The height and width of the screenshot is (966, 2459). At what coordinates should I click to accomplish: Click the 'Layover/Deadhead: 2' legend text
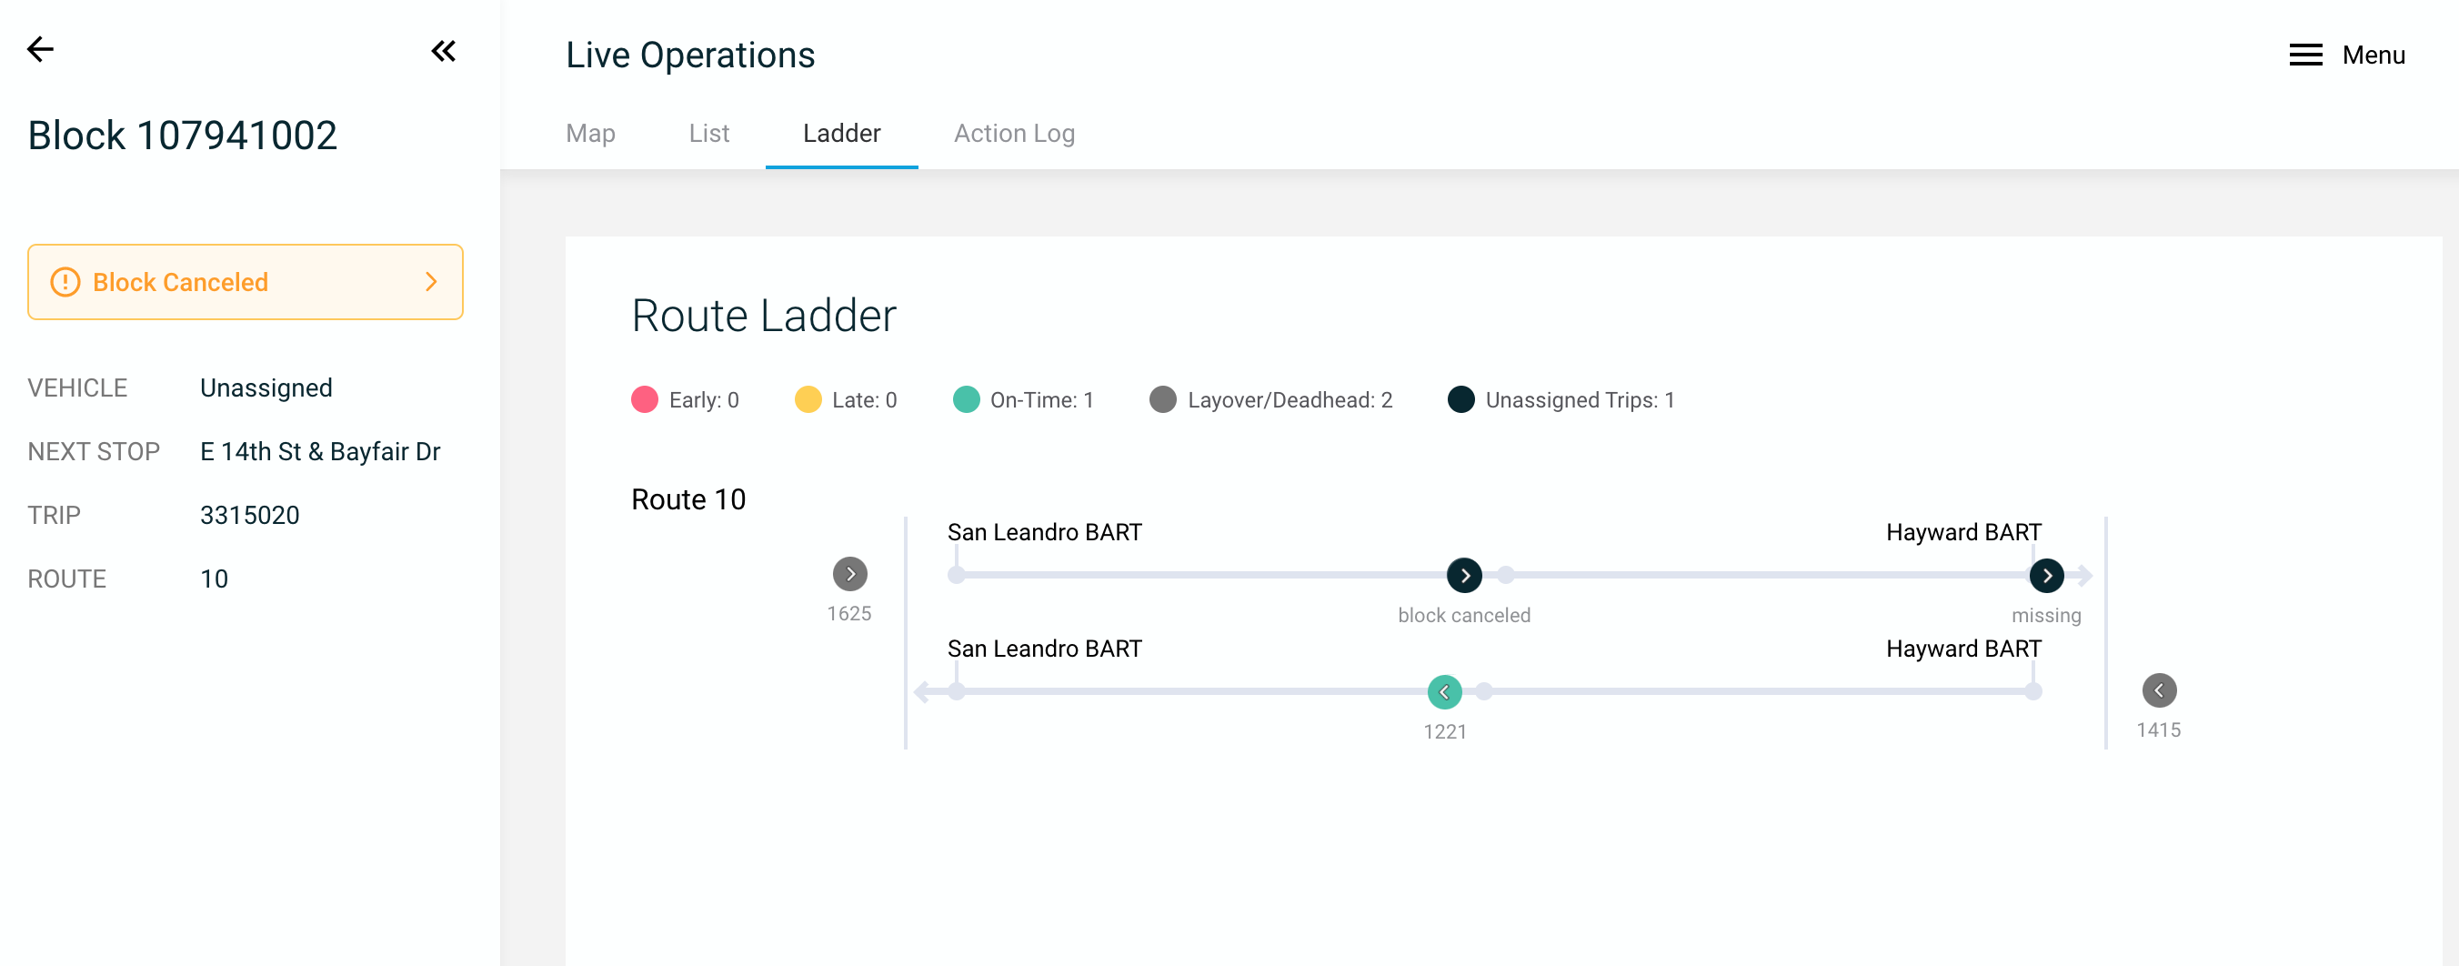point(1290,401)
